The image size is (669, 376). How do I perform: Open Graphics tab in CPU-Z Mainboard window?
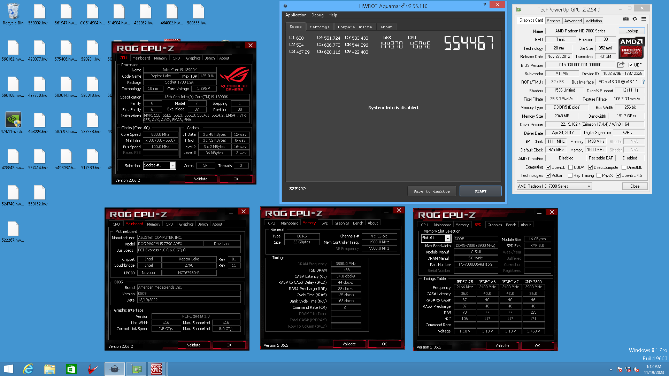(186, 224)
